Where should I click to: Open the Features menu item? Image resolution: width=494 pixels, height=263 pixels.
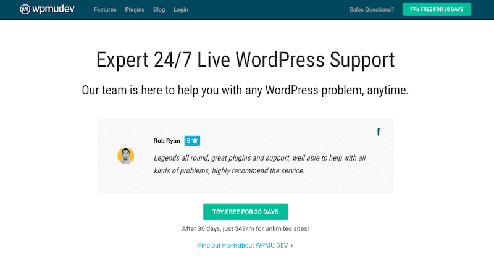(105, 10)
